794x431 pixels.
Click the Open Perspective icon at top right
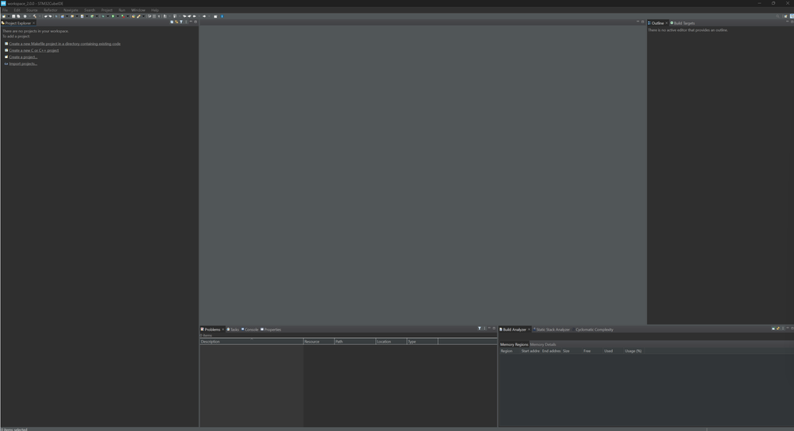(x=786, y=16)
